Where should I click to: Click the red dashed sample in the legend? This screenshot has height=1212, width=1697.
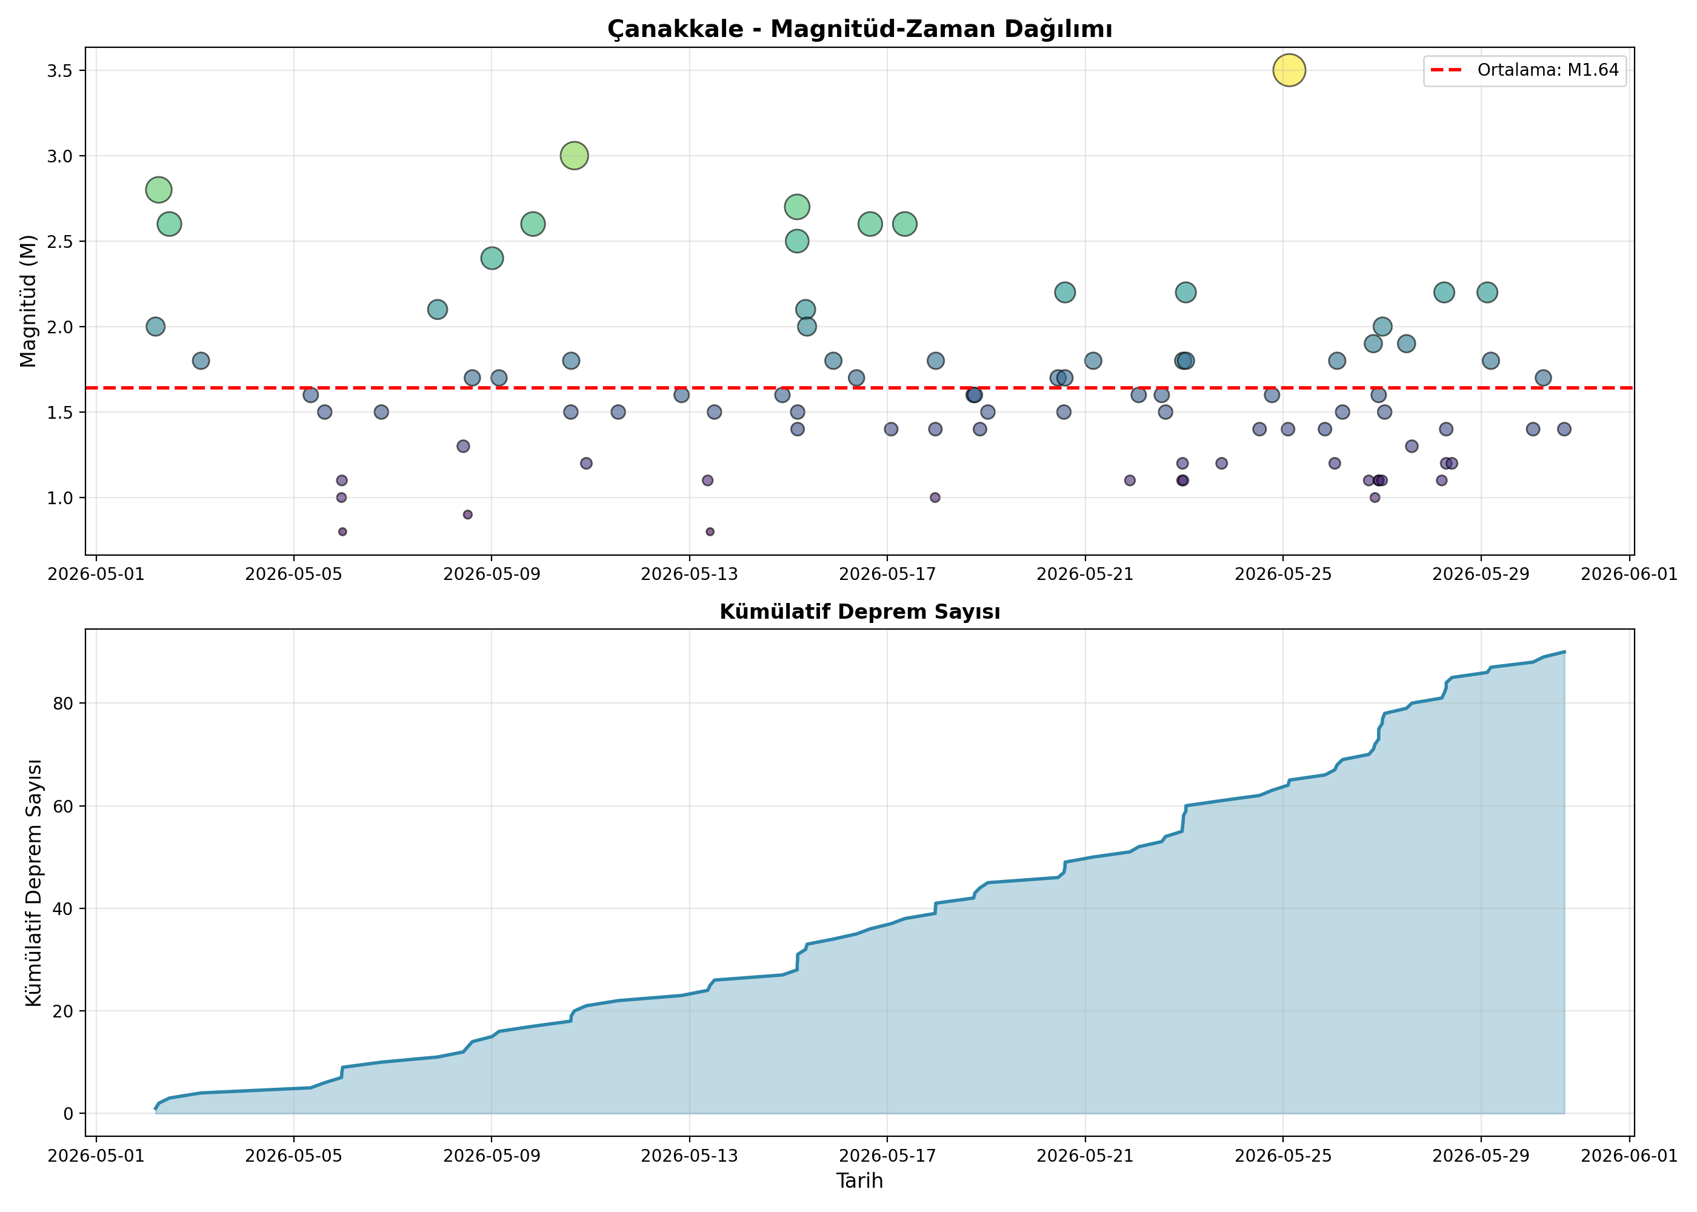pyautogui.click(x=1446, y=70)
